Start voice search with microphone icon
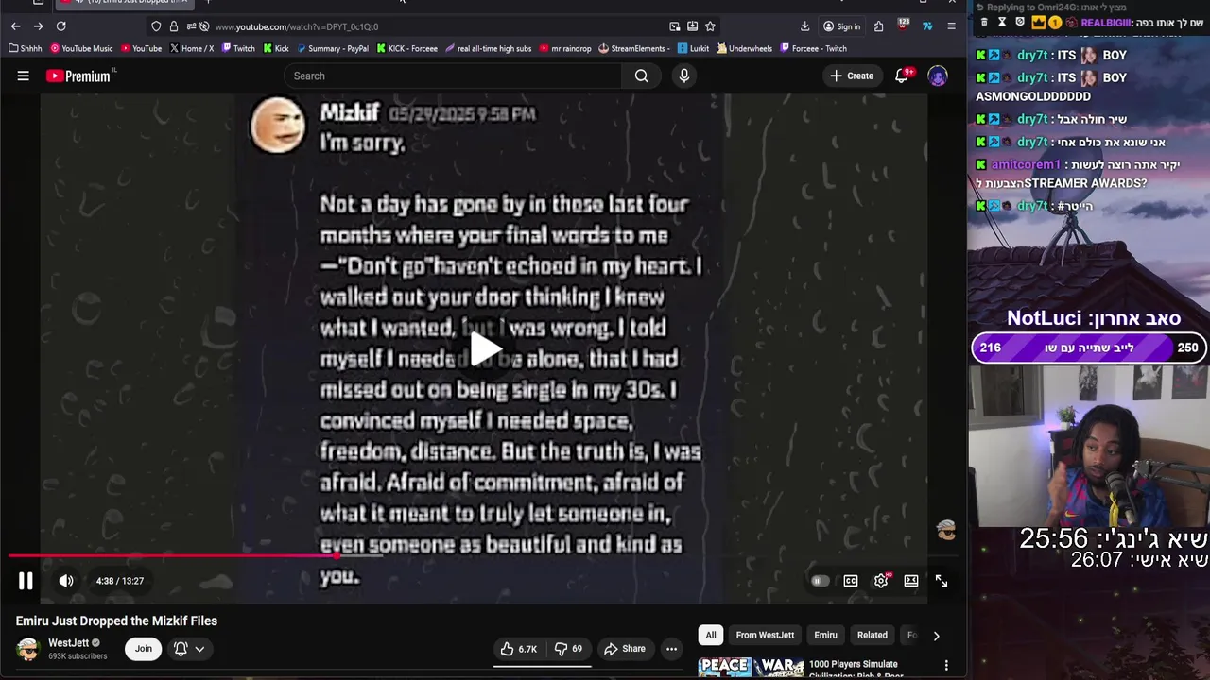Image resolution: width=1210 pixels, height=680 pixels. [x=684, y=76]
